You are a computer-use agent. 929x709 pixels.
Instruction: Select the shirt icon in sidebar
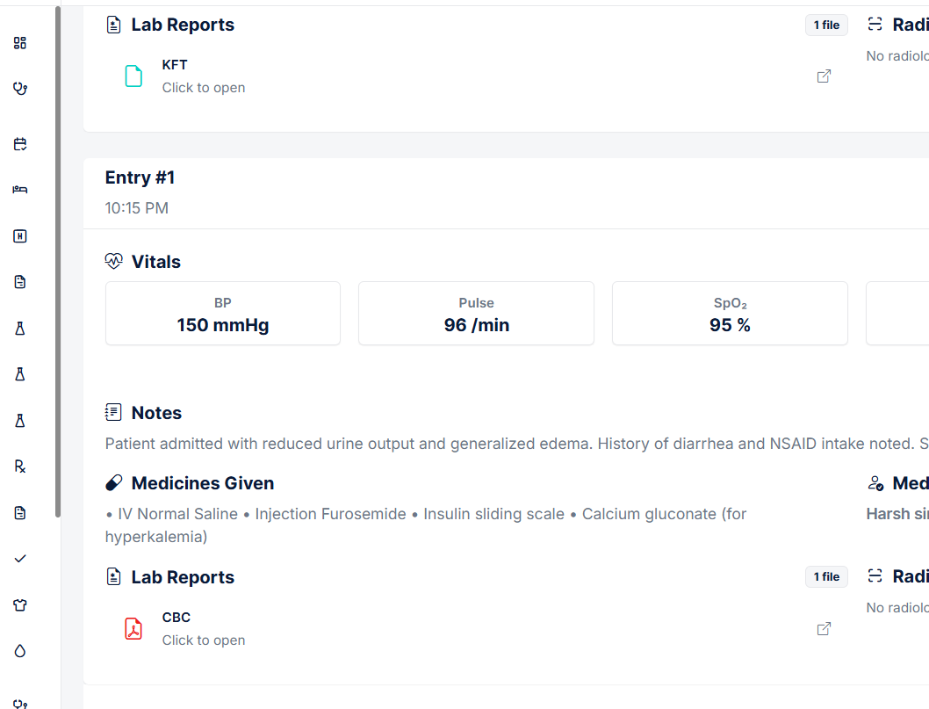[x=20, y=604]
